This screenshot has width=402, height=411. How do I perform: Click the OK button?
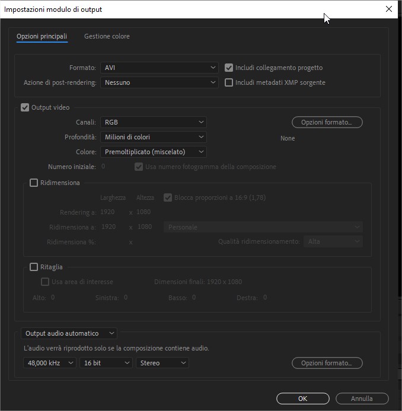[302, 399]
